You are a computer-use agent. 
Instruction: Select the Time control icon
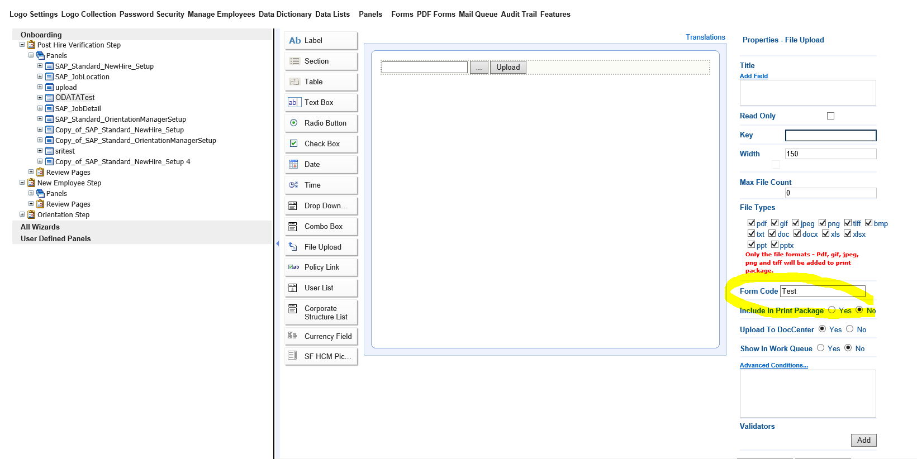point(293,185)
